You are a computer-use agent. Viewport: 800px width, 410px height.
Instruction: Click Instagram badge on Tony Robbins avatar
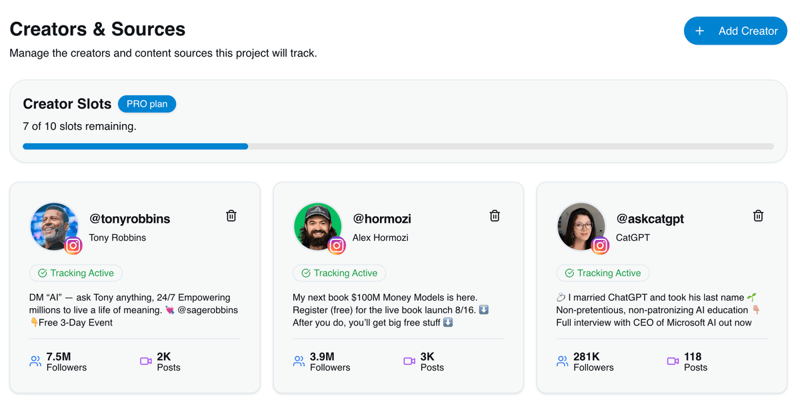(73, 245)
